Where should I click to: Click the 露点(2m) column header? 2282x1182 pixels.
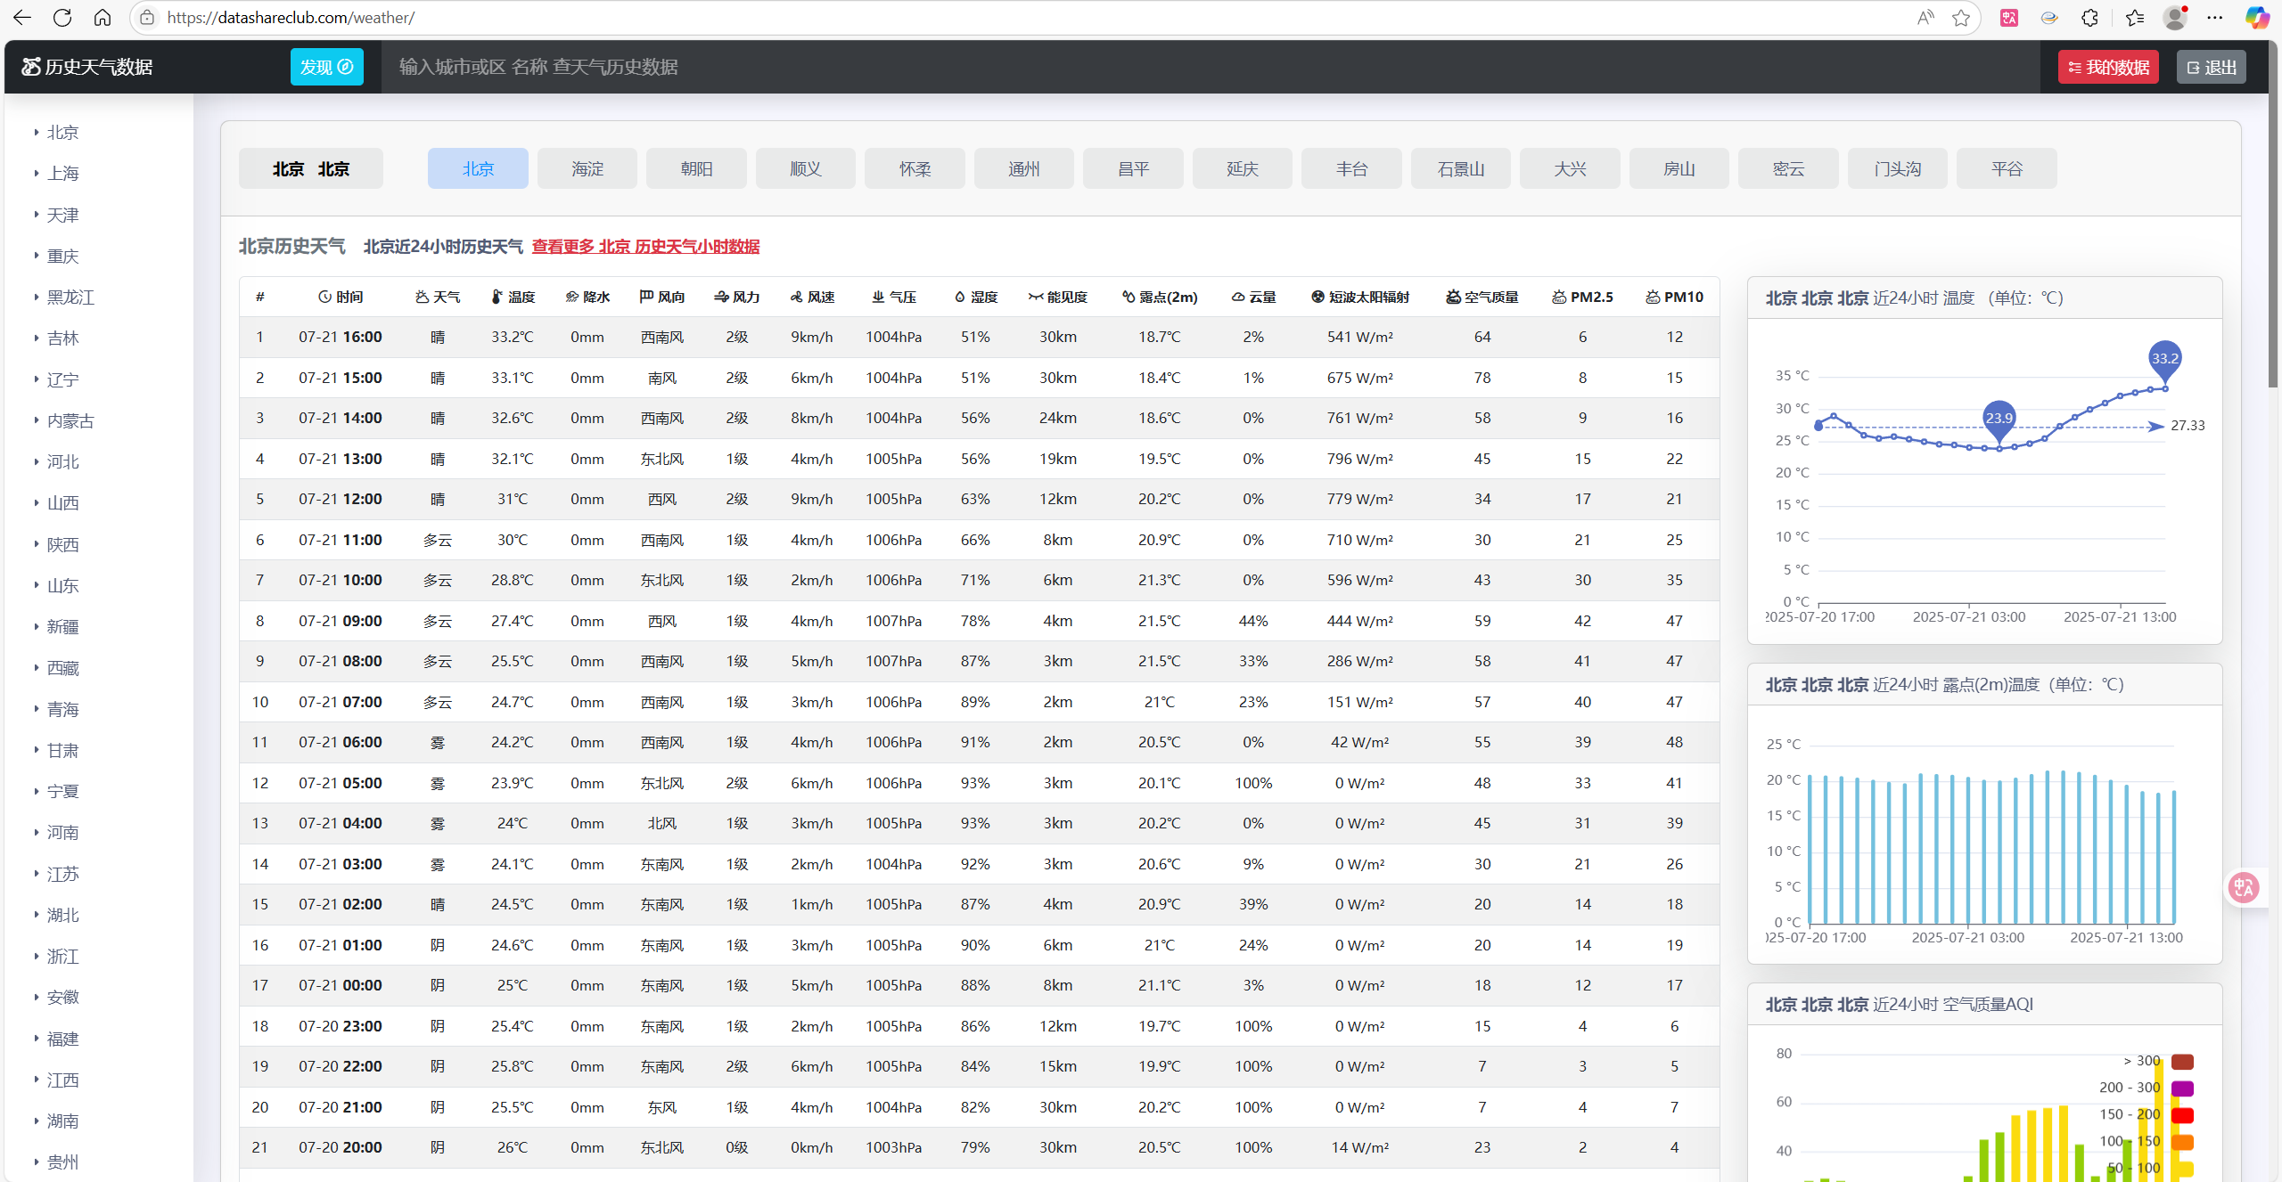[1160, 297]
